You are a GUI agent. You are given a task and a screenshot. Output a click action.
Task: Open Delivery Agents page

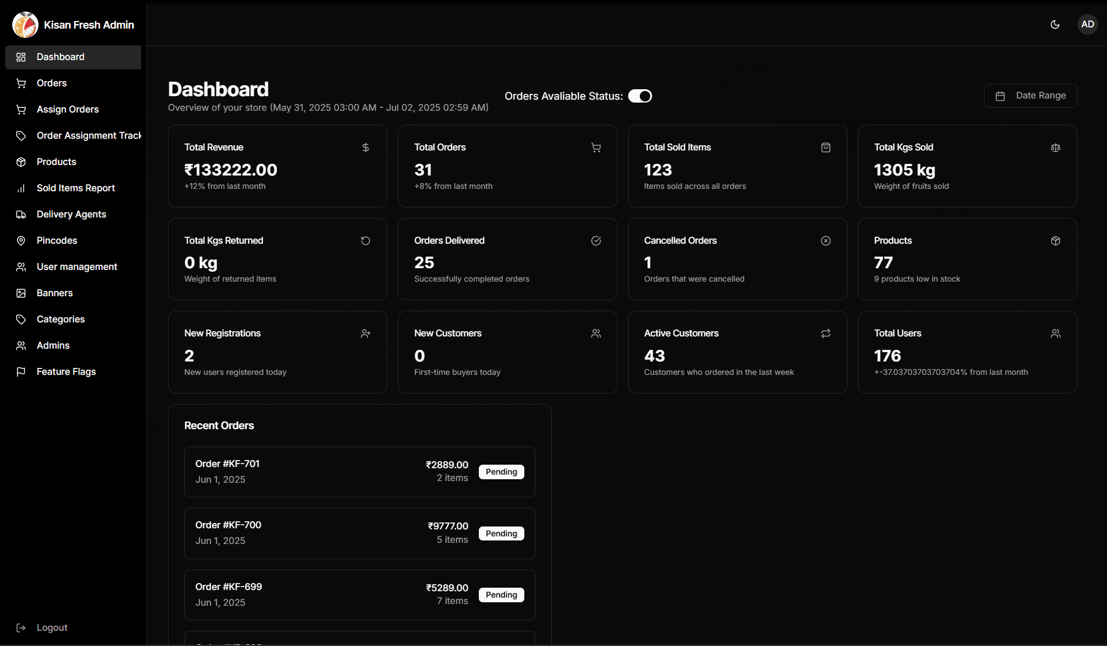73,215
